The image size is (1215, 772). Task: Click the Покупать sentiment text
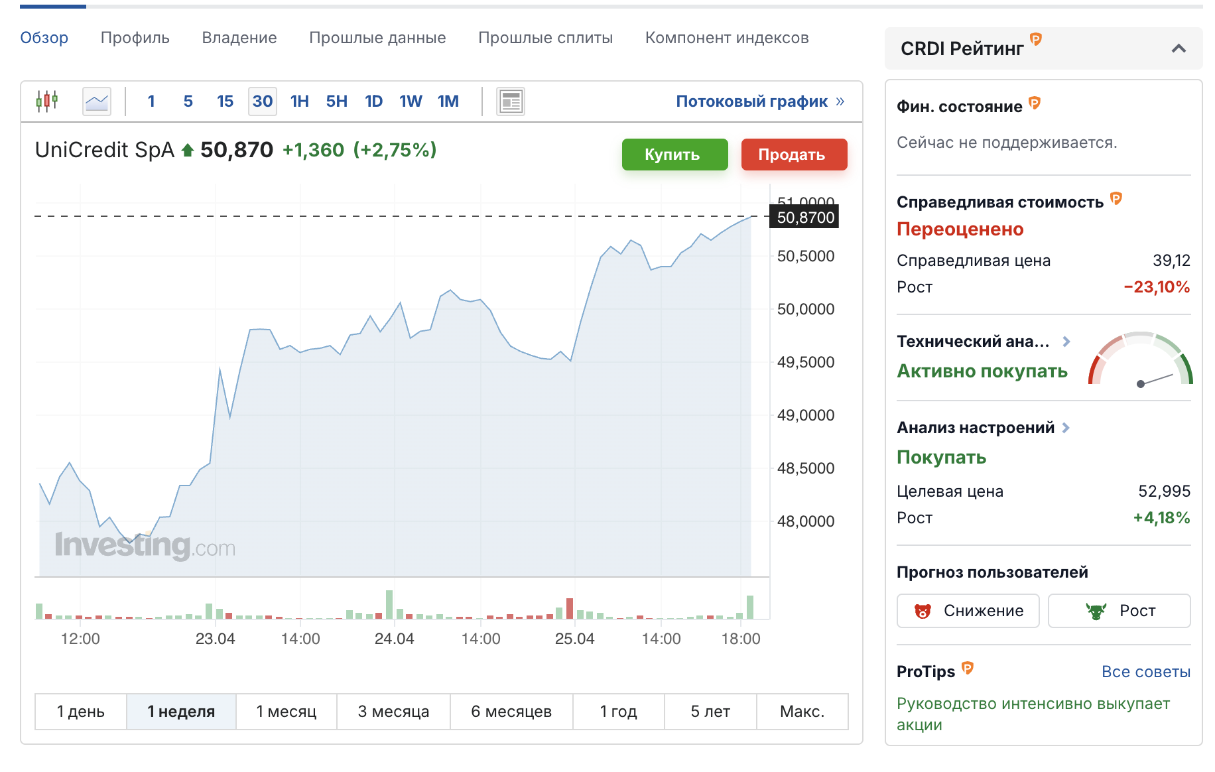(x=942, y=458)
